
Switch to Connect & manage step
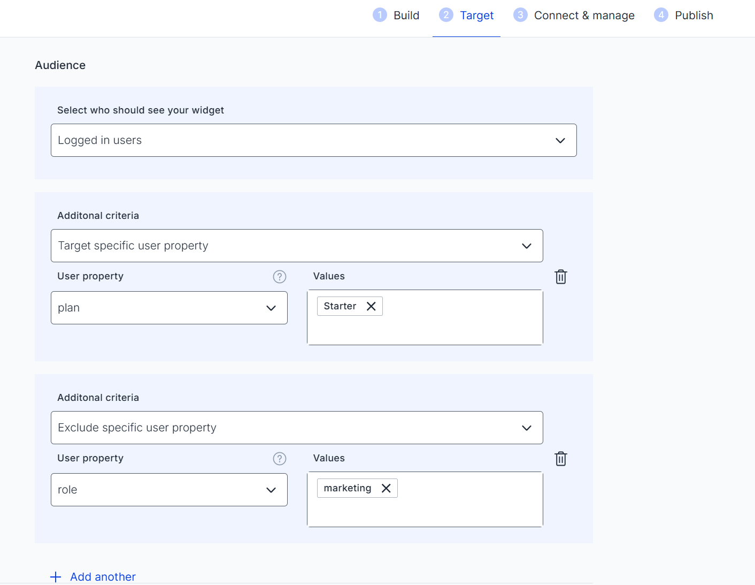[584, 16]
